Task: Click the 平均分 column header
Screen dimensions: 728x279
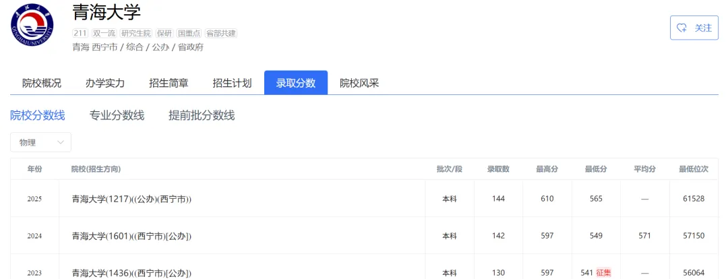Action: pos(645,169)
